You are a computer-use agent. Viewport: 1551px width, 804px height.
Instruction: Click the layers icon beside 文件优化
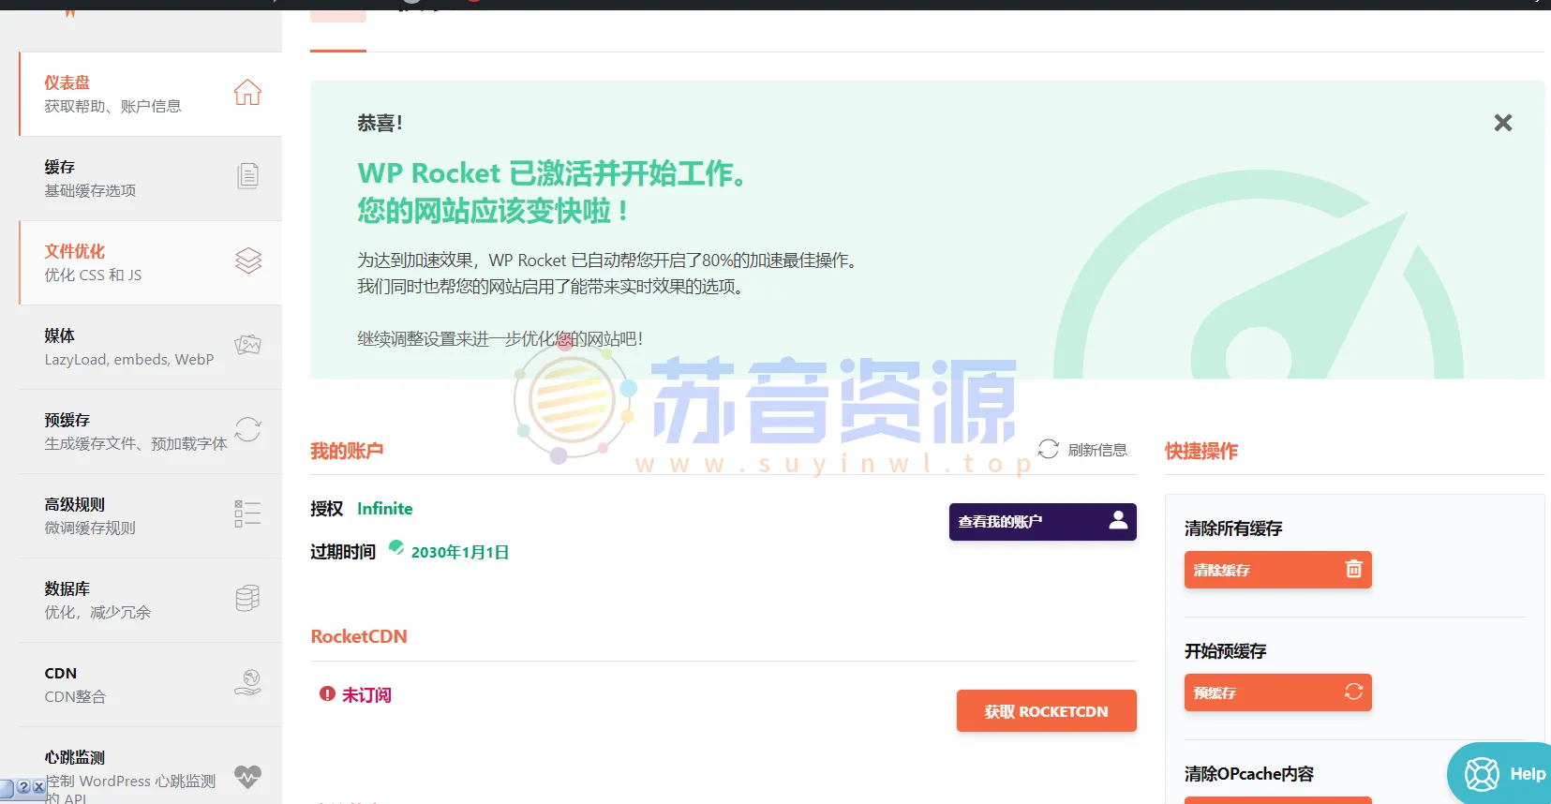pyautogui.click(x=248, y=261)
